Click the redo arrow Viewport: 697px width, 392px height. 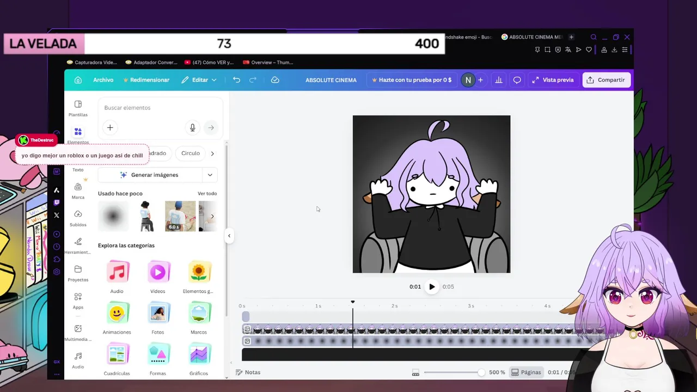coord(253,80)
